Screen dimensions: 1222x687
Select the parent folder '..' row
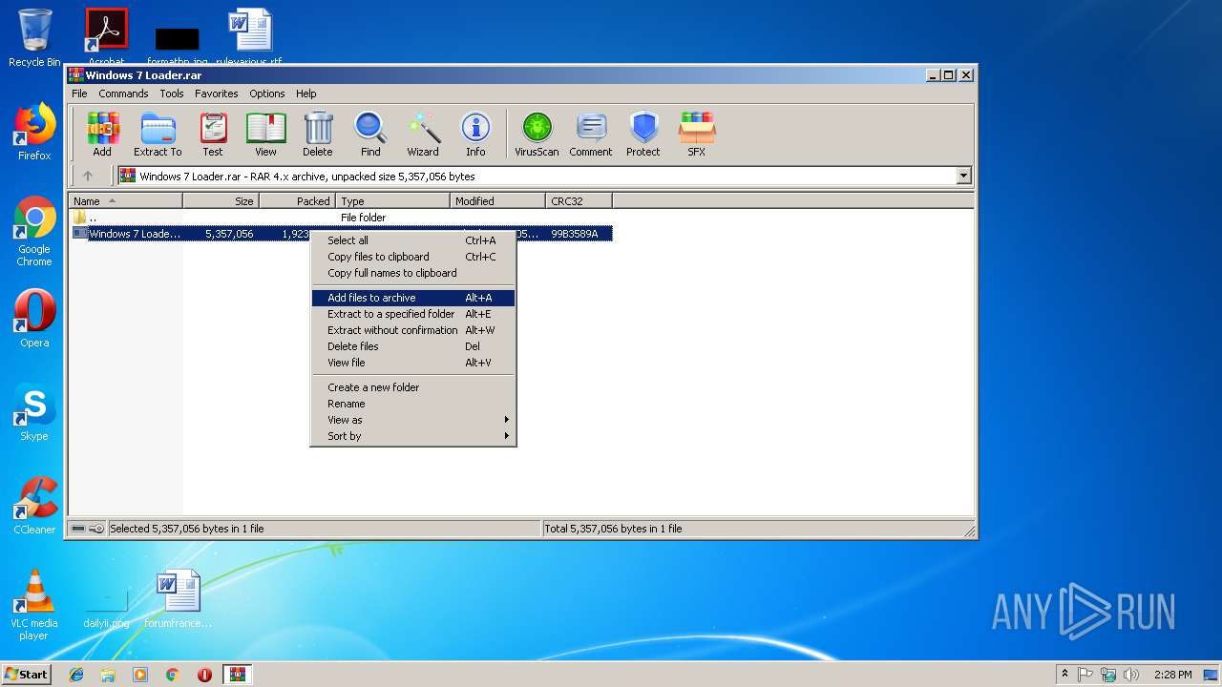click(x=341, y=218)
